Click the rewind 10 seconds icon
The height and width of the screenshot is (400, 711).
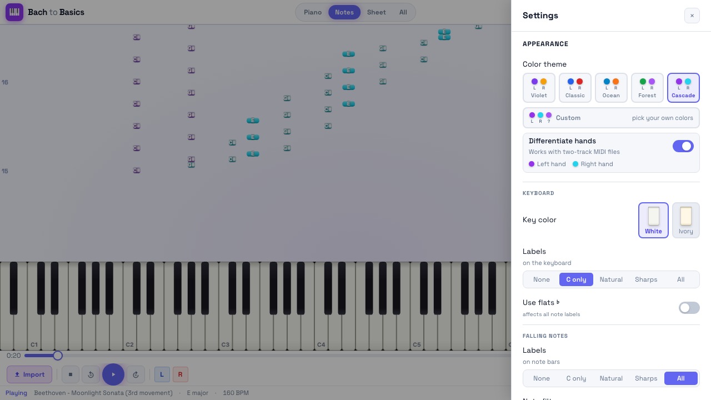coord(91,374)
